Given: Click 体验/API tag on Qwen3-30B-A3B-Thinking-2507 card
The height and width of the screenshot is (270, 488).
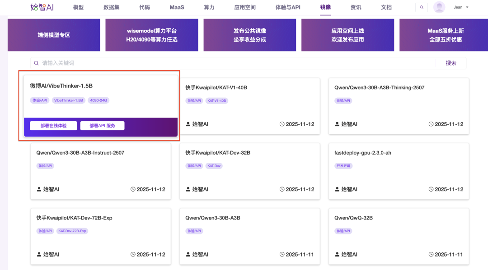Looking at the screenshot, I should point(343,101).
